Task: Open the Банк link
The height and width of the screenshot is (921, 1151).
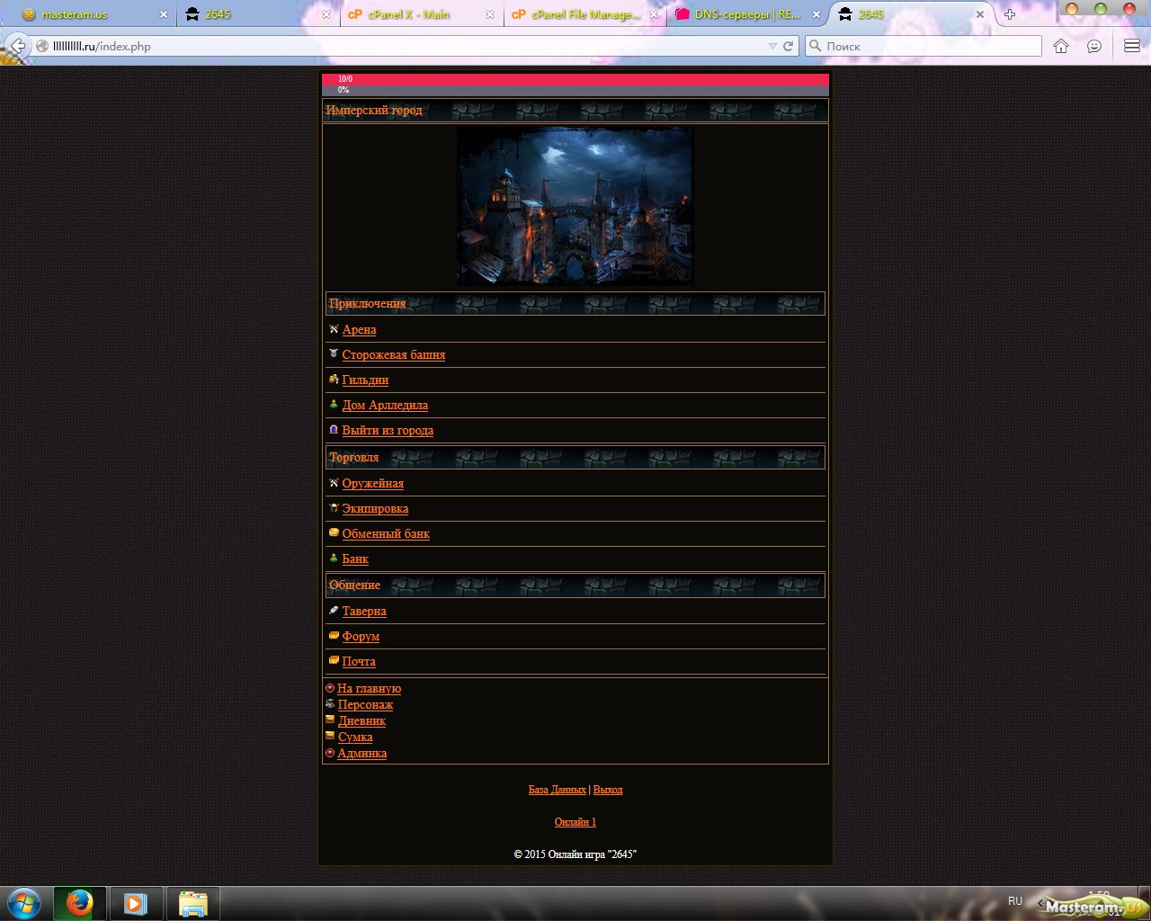Action: [x=355, y=559]
